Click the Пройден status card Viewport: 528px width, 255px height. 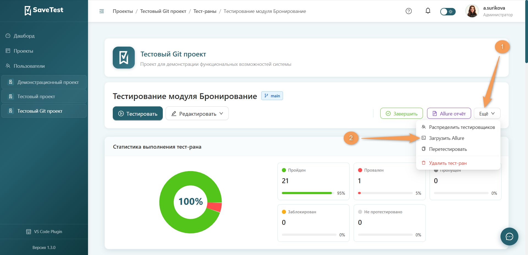313,181
